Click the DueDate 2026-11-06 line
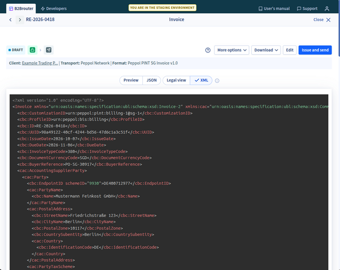Image resolution: width=340 pixels, height=270 pixels. [62, 145]
